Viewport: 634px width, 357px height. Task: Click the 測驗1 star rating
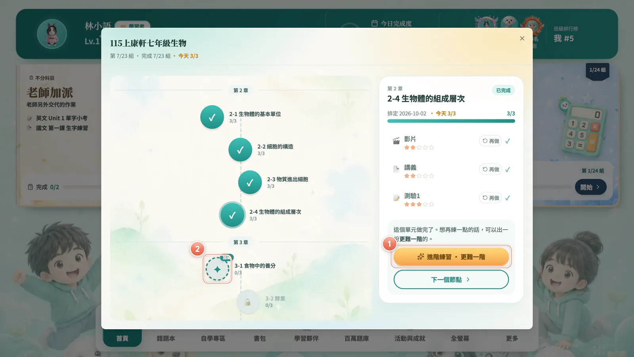click(419, 204)
